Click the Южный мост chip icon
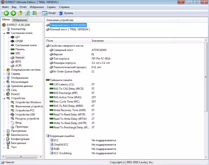Screen dimensions: 209x165 click(48, 29)
